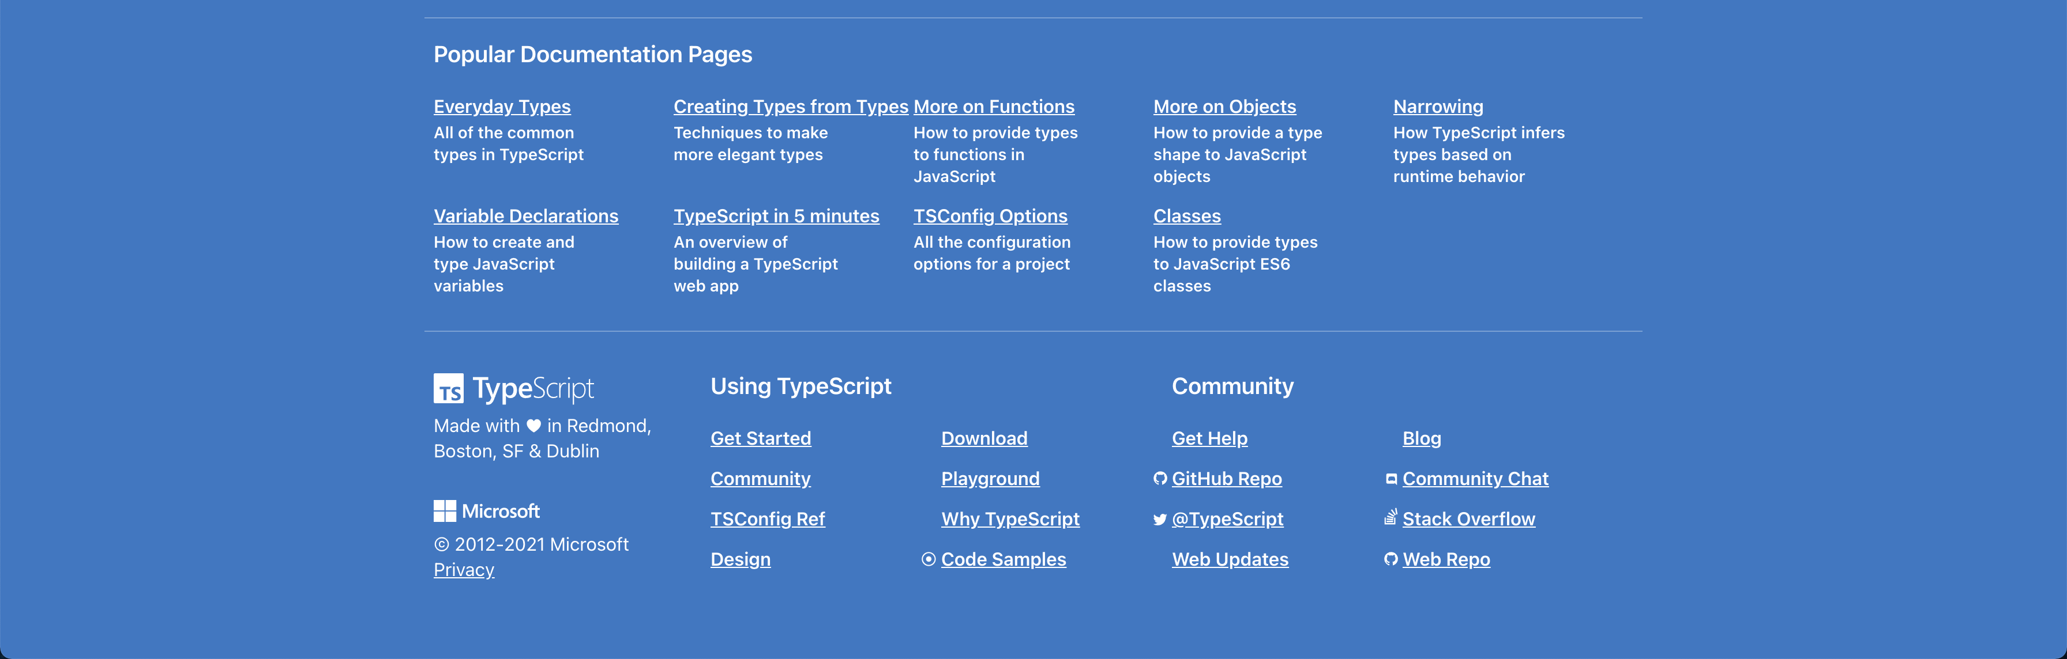The image size is (2067, 659).
Task: Open the Blog link
Action: click(1421, 438)
